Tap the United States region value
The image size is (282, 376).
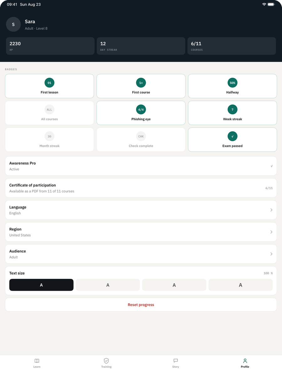click(x=20, y=235)
